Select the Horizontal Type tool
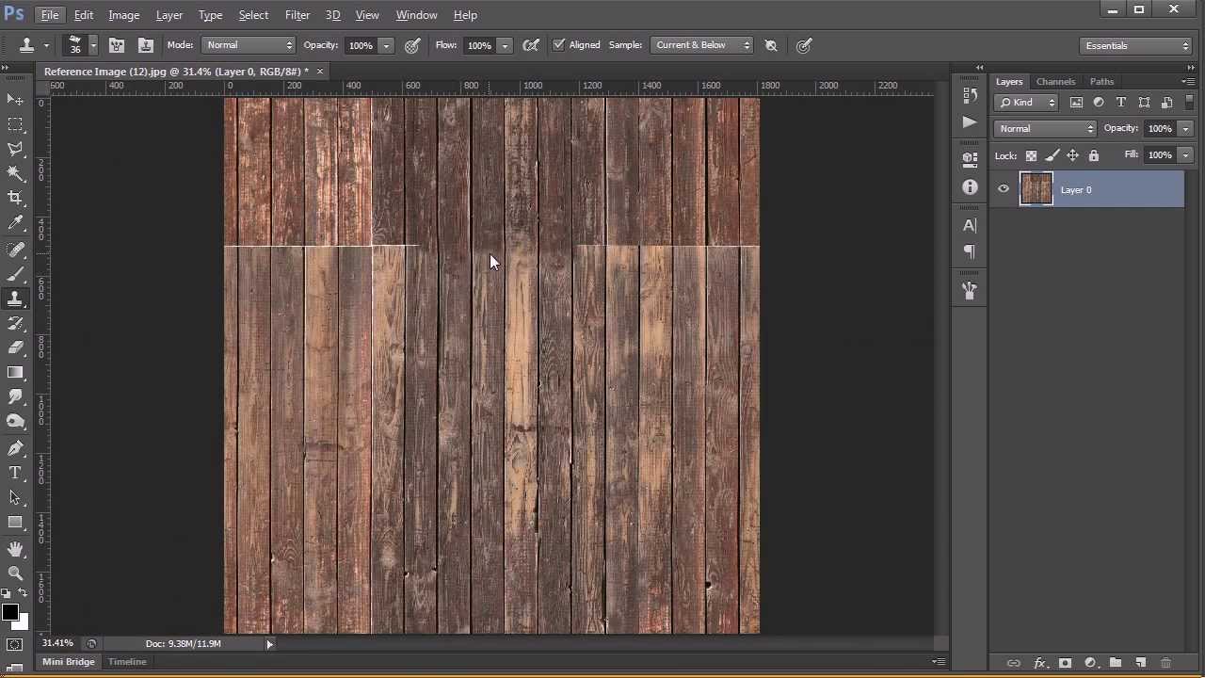 click(x=15, y=474)
